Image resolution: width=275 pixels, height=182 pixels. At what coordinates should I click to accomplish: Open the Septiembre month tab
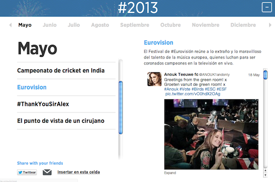(x=135, y=25)
